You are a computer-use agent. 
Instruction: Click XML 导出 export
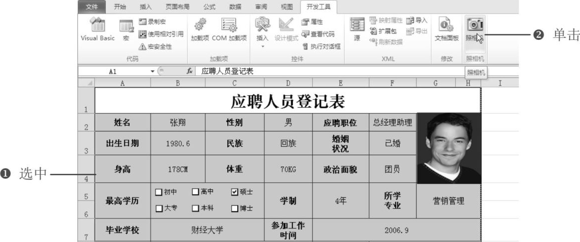417,31
